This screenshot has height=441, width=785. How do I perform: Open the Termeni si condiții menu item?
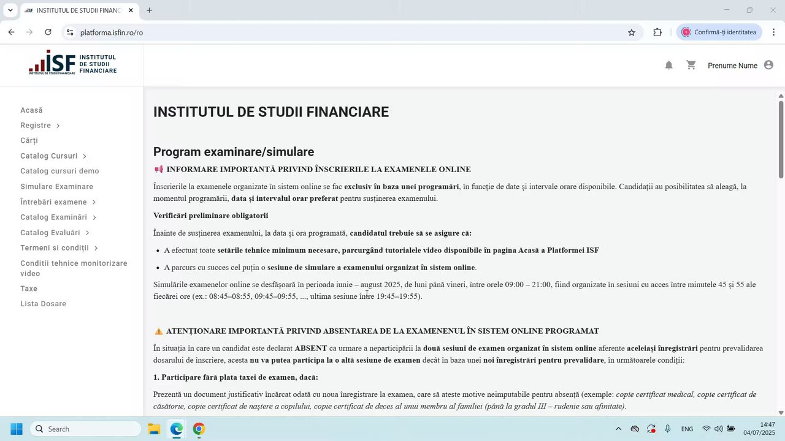pyautogui.click(x=55, y=248)
